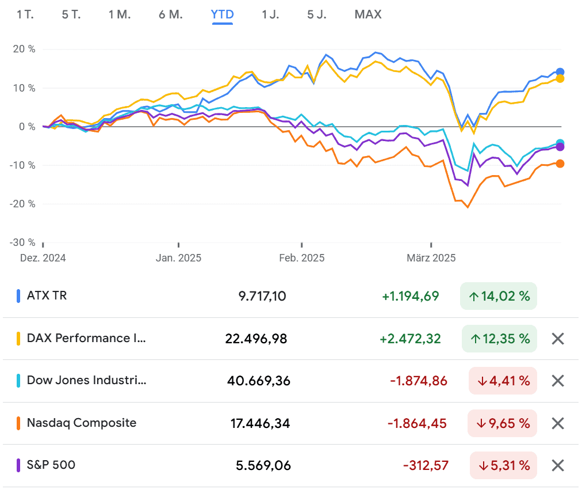Open the Dow Jones Industrial entry
This screenshot has width=582, height=493.
[x=86, y=380]
